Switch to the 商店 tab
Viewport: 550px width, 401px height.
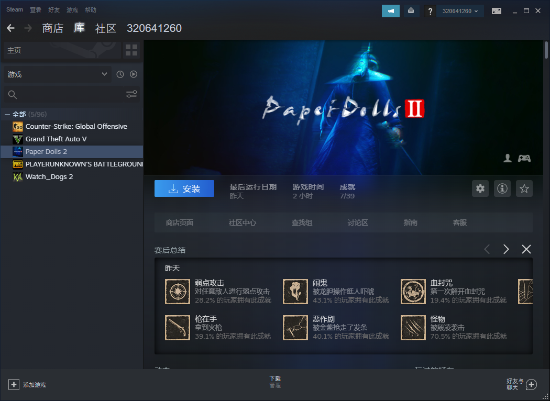click(52, 28)
